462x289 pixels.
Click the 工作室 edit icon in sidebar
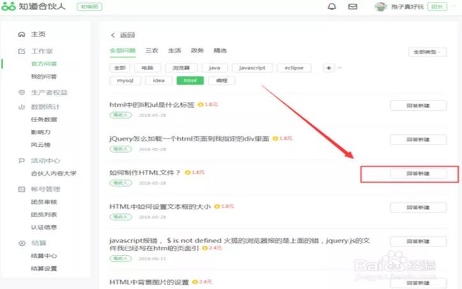[x=22, y=51]
